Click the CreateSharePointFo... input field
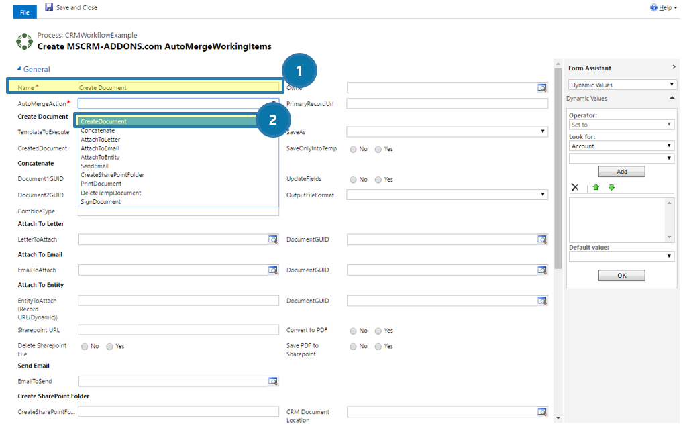The height and width of the screenshot is (428, 685). 178,411
